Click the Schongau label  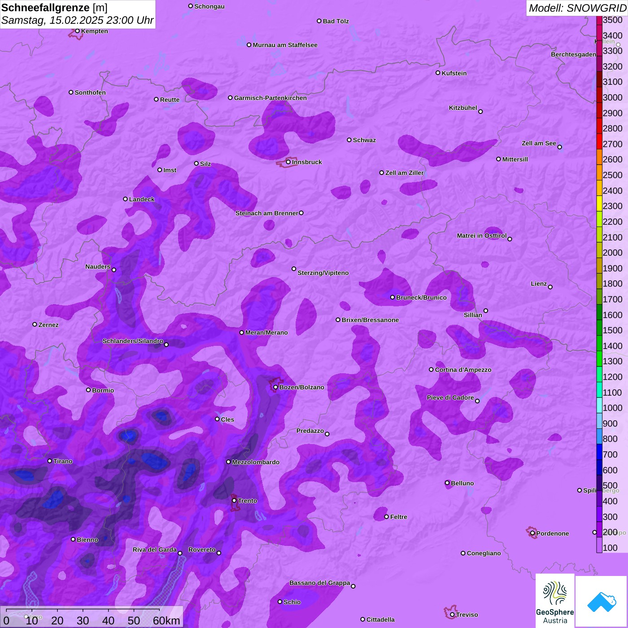[x=209, y=6]
